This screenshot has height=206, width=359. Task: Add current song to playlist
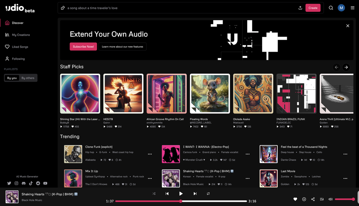click(x=304, y=199)
